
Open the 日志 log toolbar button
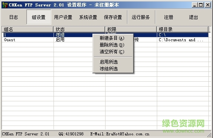pos(14,17)
